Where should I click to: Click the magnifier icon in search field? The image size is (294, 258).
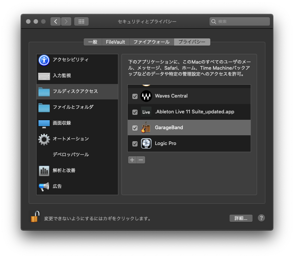214,21
